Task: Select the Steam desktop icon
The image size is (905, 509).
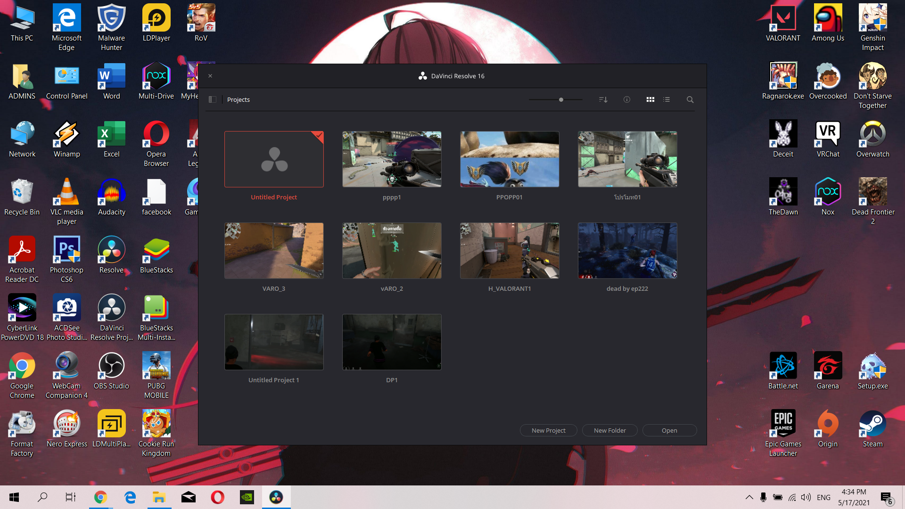Action: coord(873,429)
